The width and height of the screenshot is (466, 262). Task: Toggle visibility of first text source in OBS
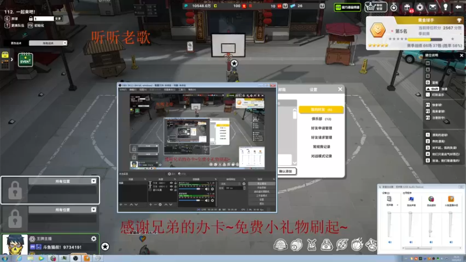click(x=171, y=183)
